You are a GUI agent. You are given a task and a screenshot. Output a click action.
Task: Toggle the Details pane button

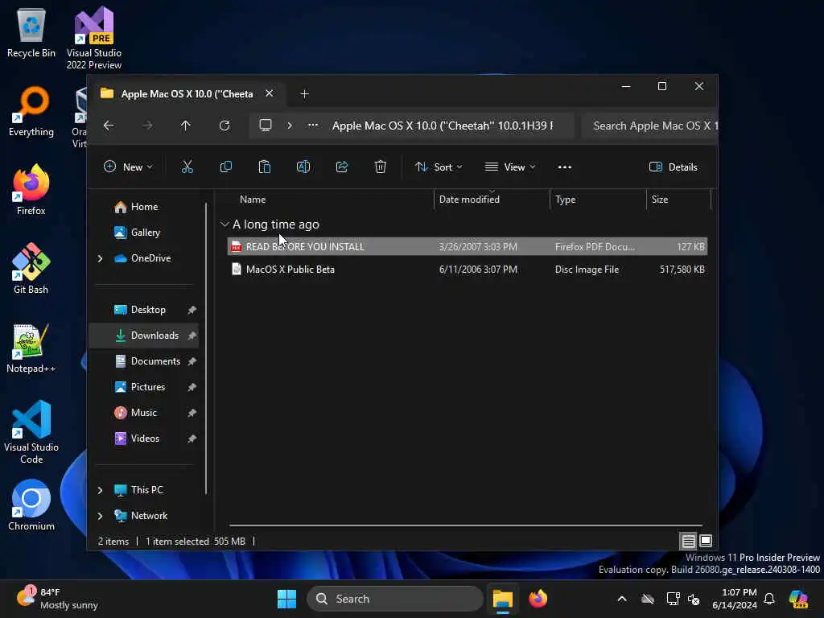pyautogui.click(x=674, y=167)
